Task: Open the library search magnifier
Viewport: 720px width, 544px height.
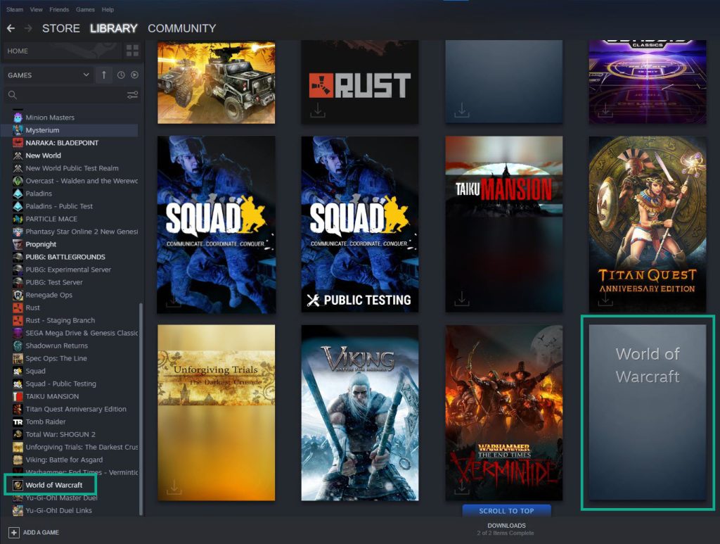Action: pyautogui.click(x=12, y=95)
